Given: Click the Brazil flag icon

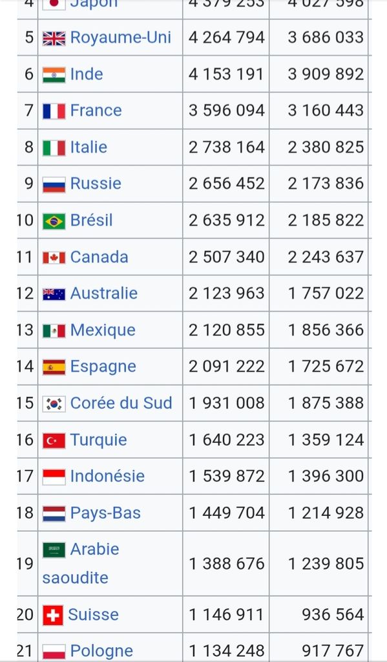Looking at the screenshot, I should 54,221.
